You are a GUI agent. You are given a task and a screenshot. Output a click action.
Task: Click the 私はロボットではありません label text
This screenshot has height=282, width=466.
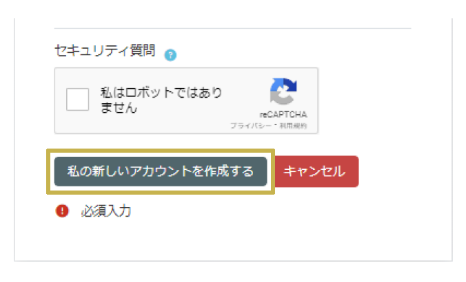[161, 100]
